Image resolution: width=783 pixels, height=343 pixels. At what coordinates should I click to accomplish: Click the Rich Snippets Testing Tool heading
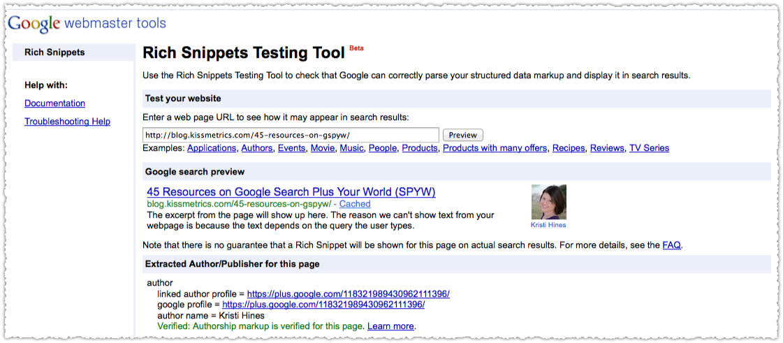(x=244, y=53)
